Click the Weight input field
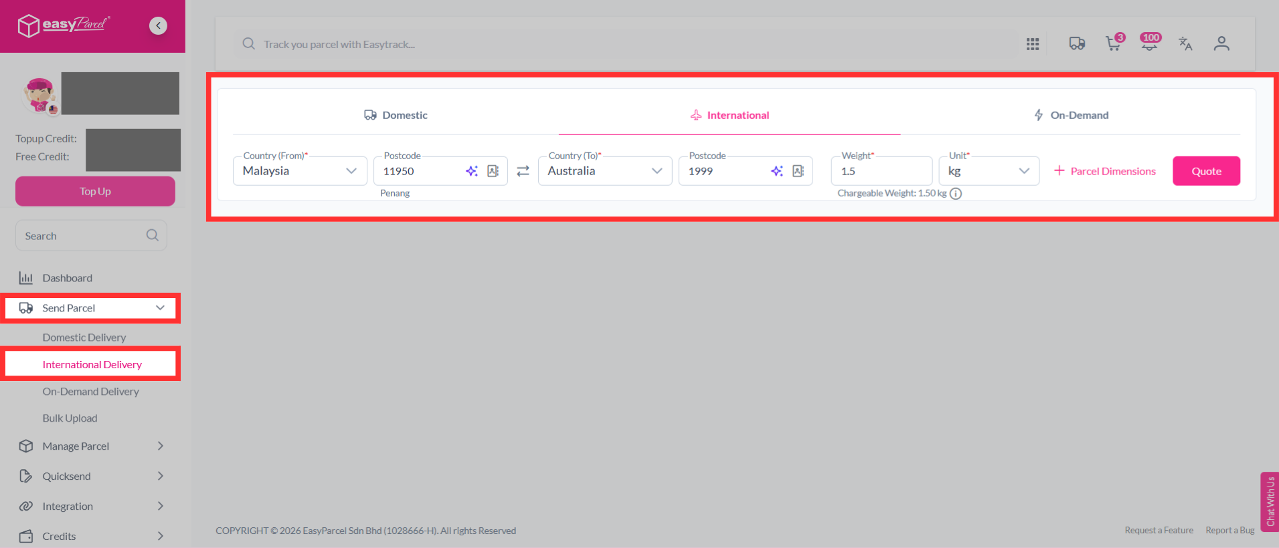The height and width of the screenshot is (548, 1279). [881, 171]
